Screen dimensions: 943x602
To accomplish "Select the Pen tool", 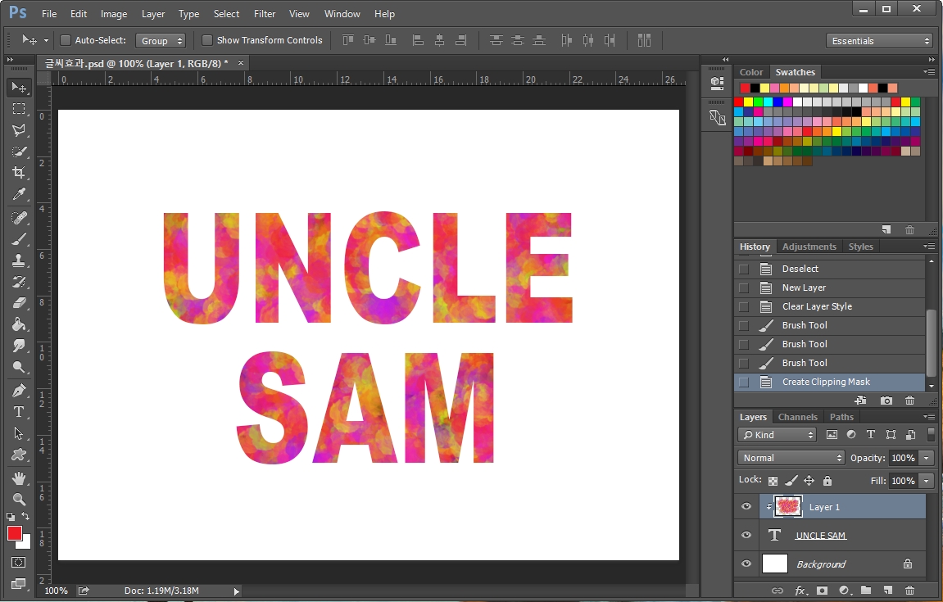I will pyautogui.click(x=19, y=391).
